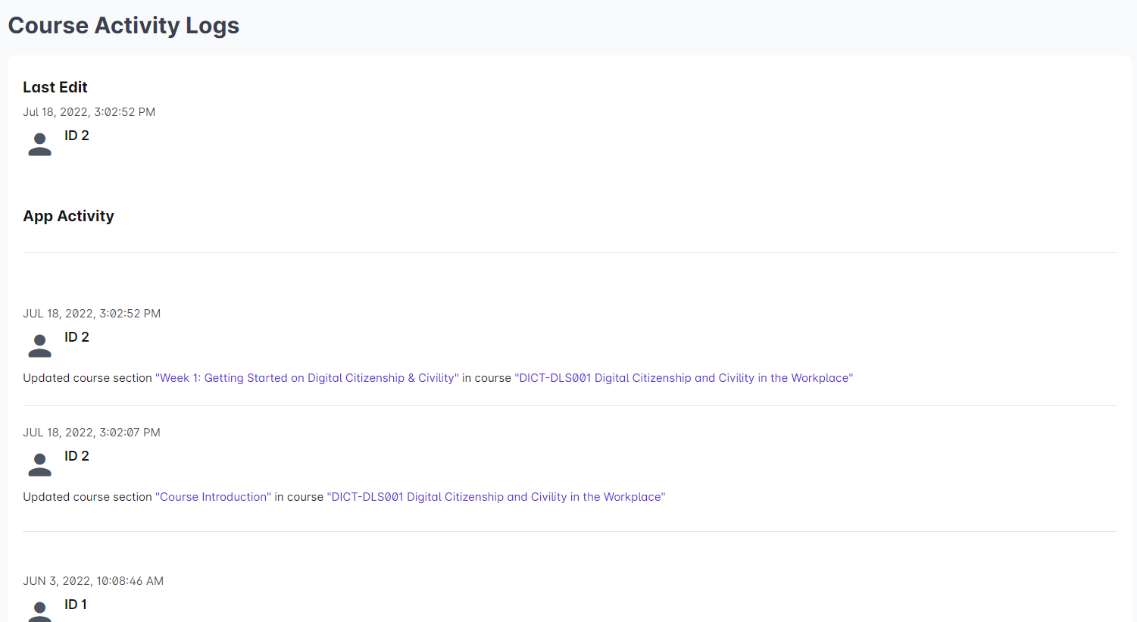The height and width of the screenshot is (622, 1137).
Task: Open the "Course Introduction" section link
Action: (213, 497)
